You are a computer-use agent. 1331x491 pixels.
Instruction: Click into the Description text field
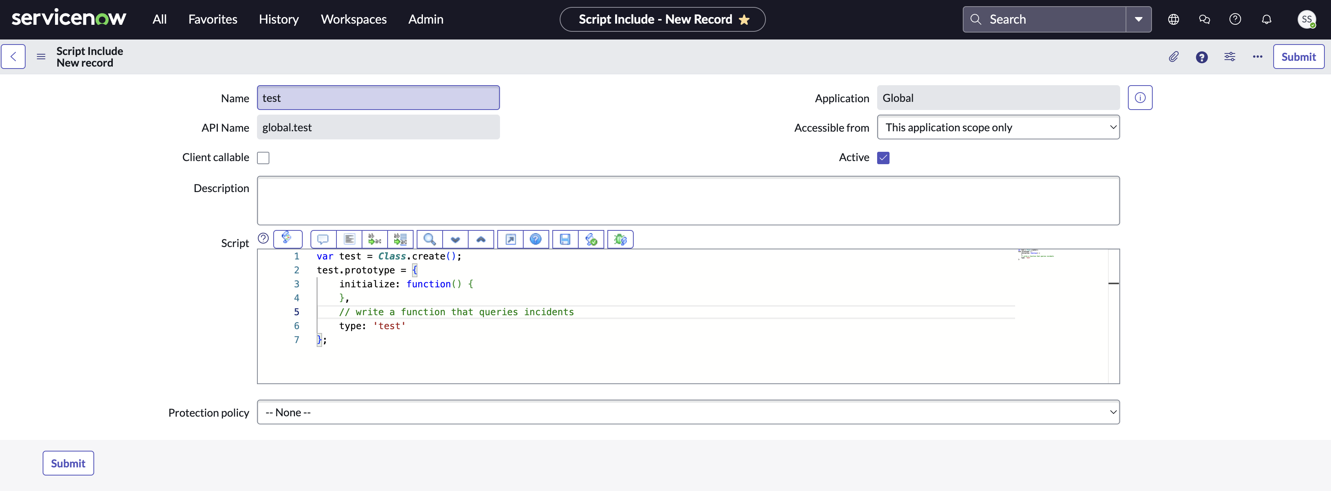tap(688, 200)
